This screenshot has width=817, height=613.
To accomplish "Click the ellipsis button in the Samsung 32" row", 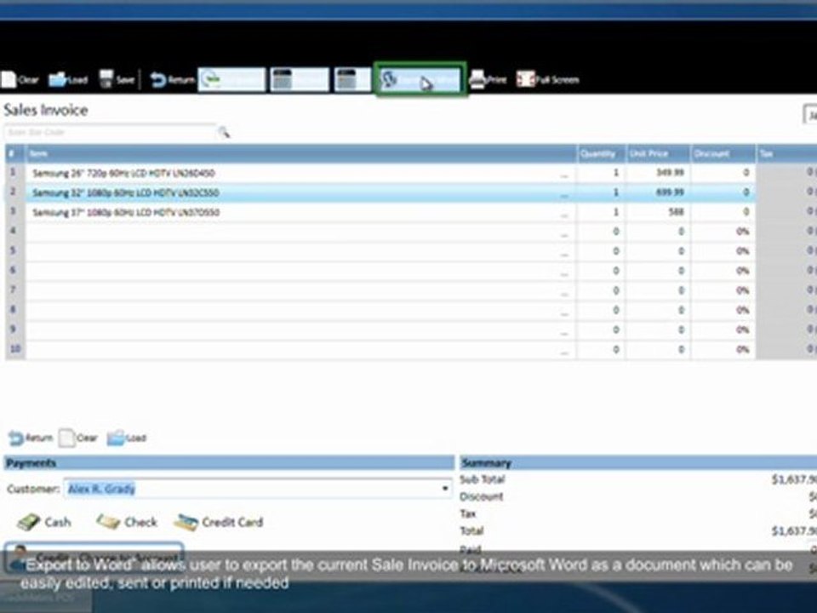I will 564,194.
